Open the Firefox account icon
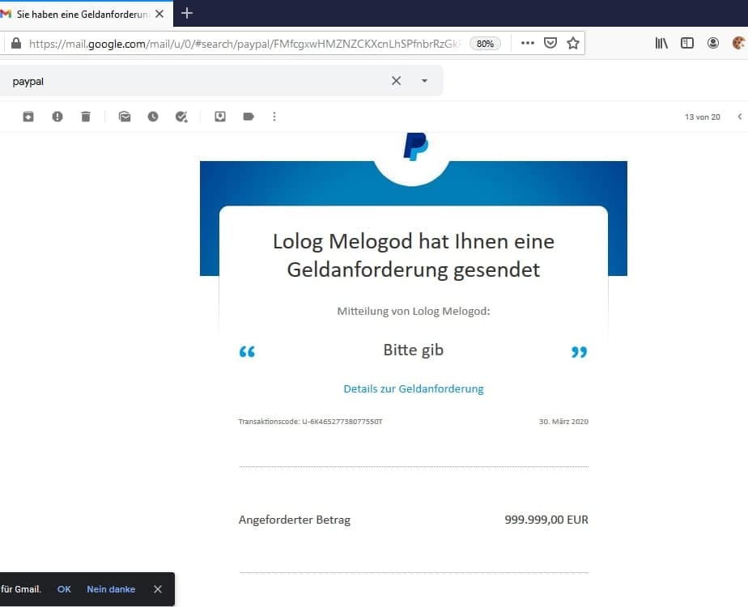This screenshot has width=748, height=607. click(x=712, y=43)
